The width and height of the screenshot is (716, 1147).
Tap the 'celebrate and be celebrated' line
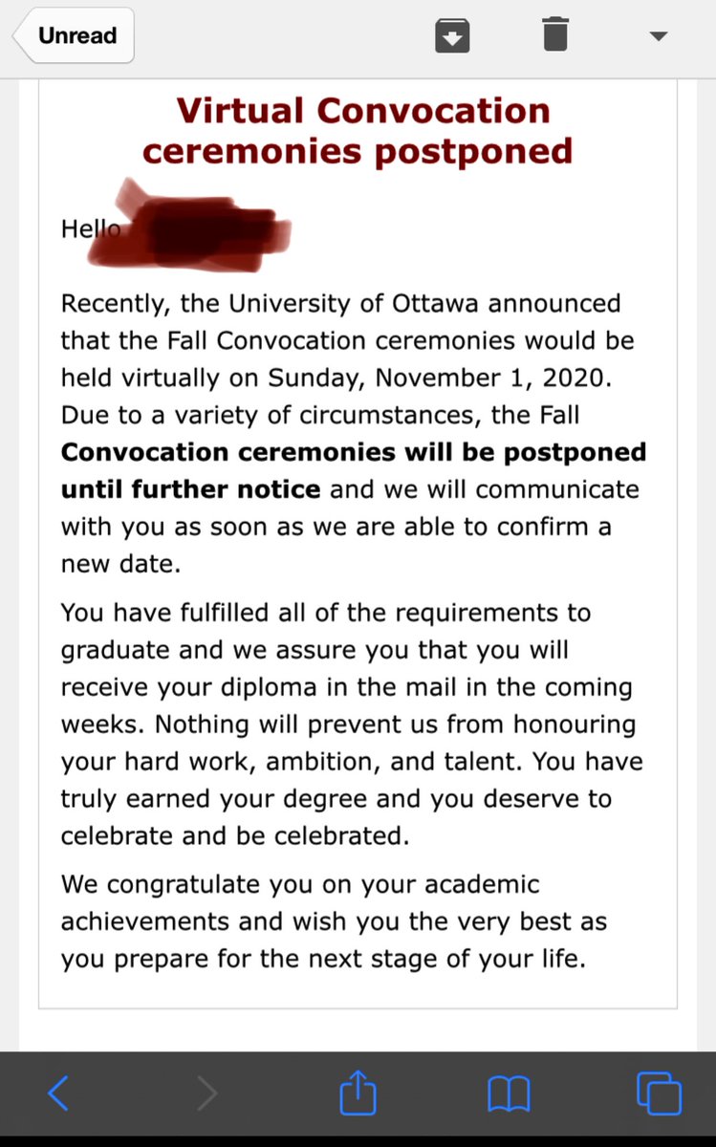(x=235, y=834)
